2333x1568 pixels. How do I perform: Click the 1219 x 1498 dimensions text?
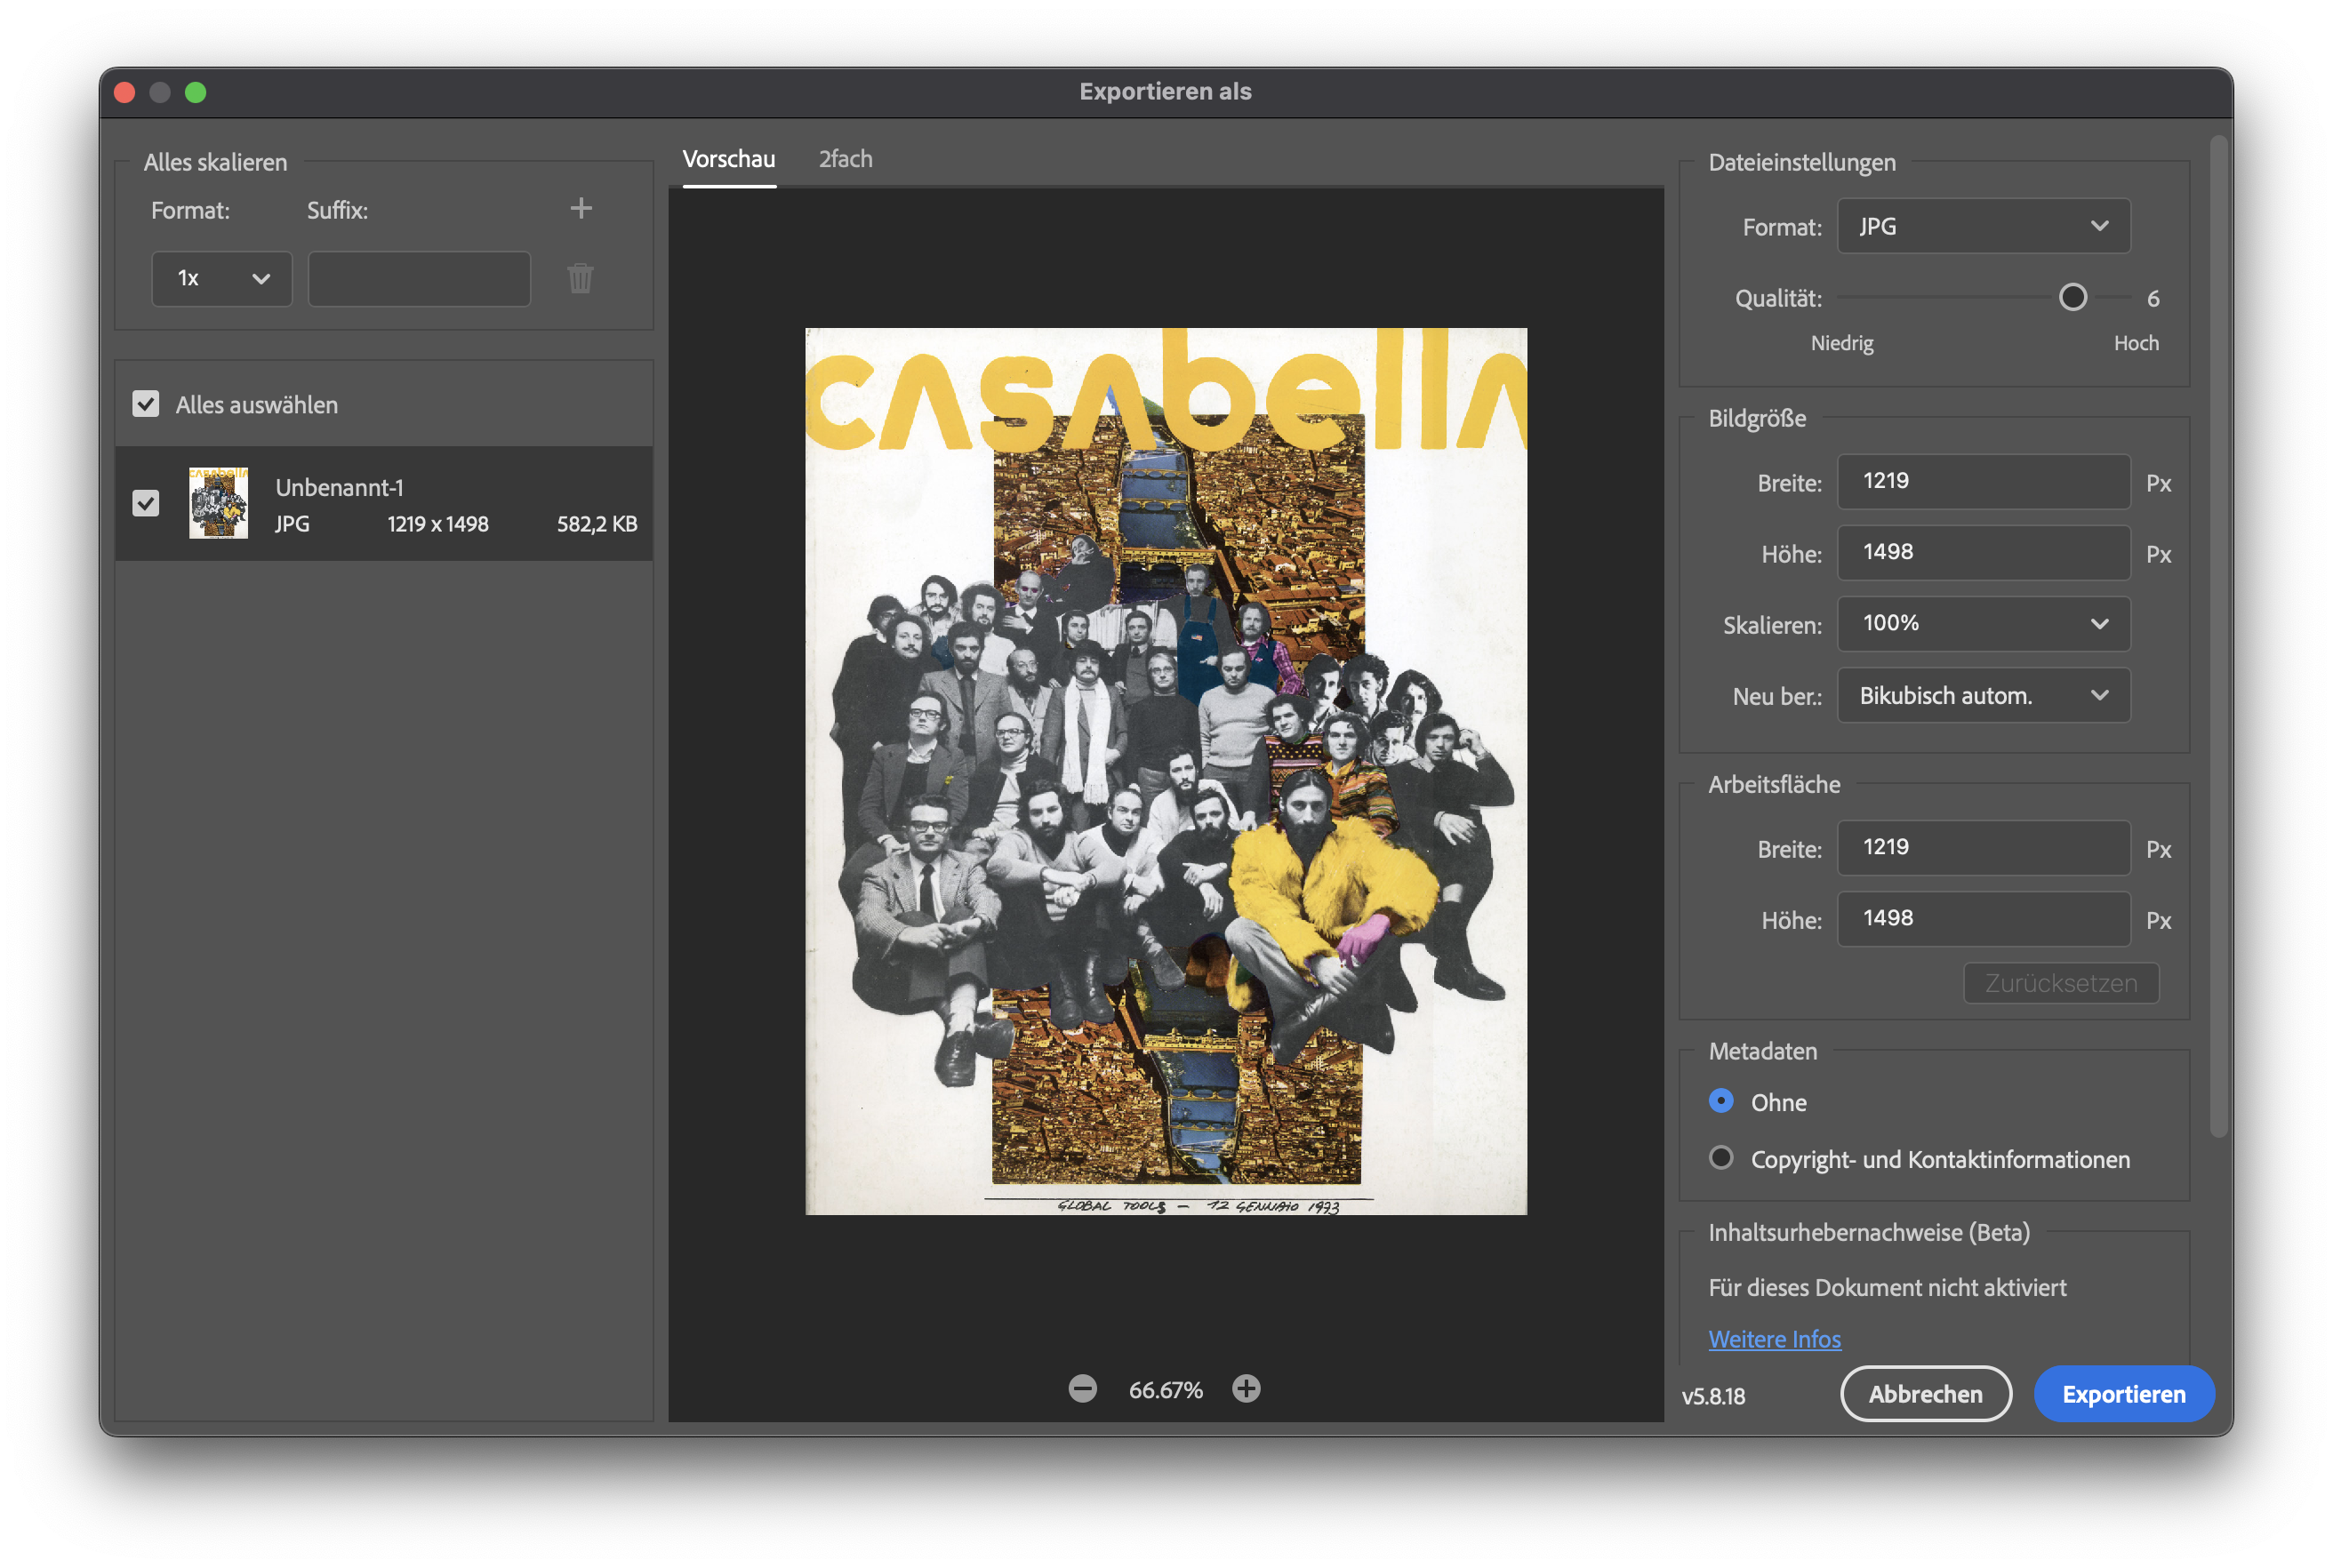[x=438, y=524]
